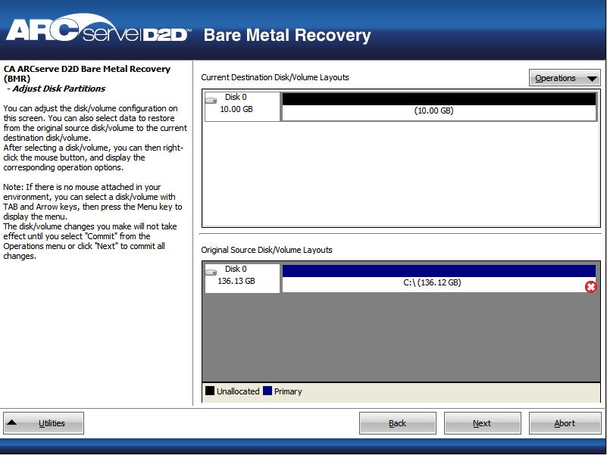Screen dimensions: 607x458
Task: Open the Operations menu
Action: (565, 77)
